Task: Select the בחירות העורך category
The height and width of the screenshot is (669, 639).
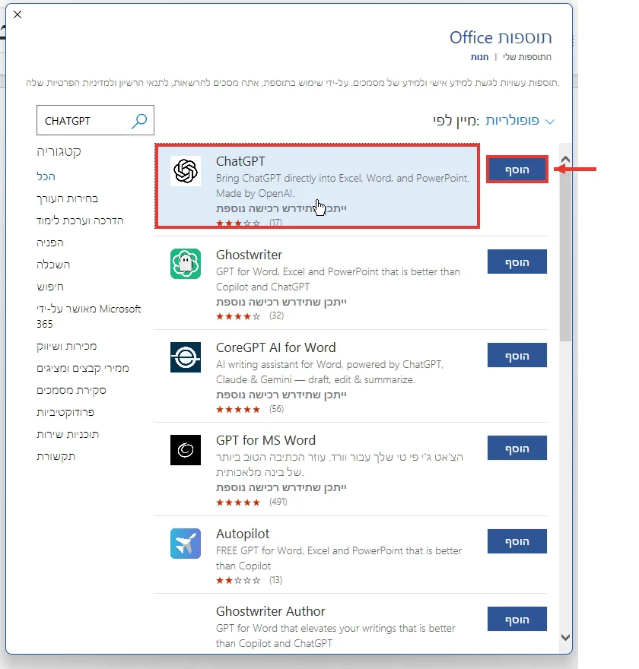Action: [x=68, y=199]
